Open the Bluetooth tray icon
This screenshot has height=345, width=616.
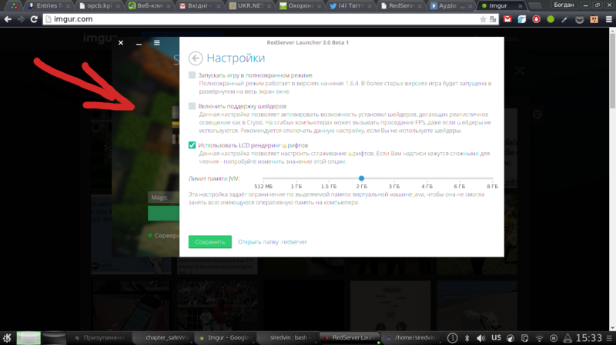(x=467, y=338)
